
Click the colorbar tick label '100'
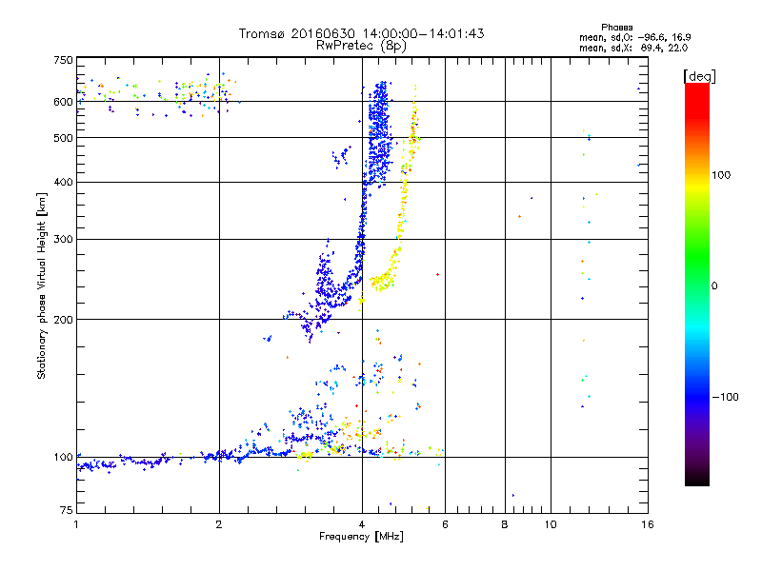(721, 175)
